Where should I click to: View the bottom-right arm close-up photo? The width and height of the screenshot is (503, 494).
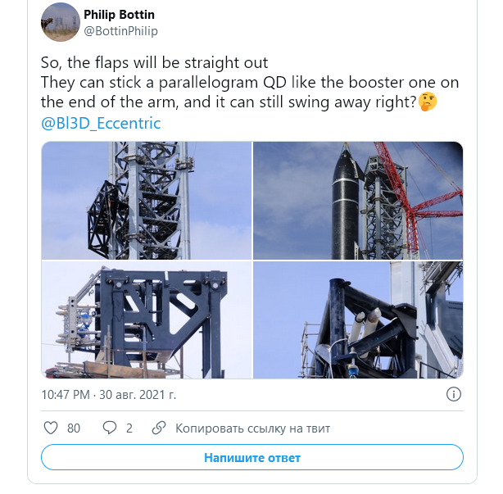pyautogui.click(x=358, y=320)
